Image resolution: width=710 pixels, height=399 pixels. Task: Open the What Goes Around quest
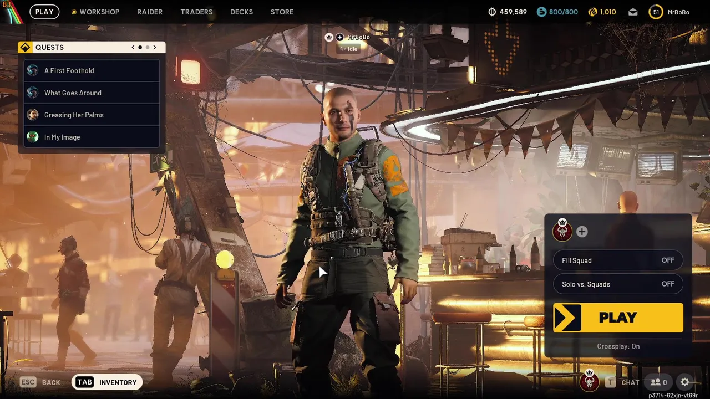point(92,93)
